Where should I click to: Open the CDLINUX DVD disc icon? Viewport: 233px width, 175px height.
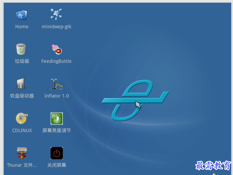(x=22, y=118)
